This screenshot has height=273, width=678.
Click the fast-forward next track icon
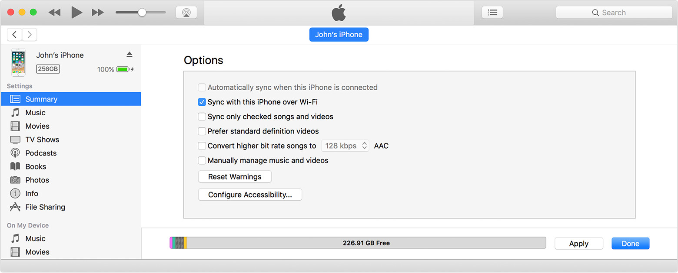[98, 13]
